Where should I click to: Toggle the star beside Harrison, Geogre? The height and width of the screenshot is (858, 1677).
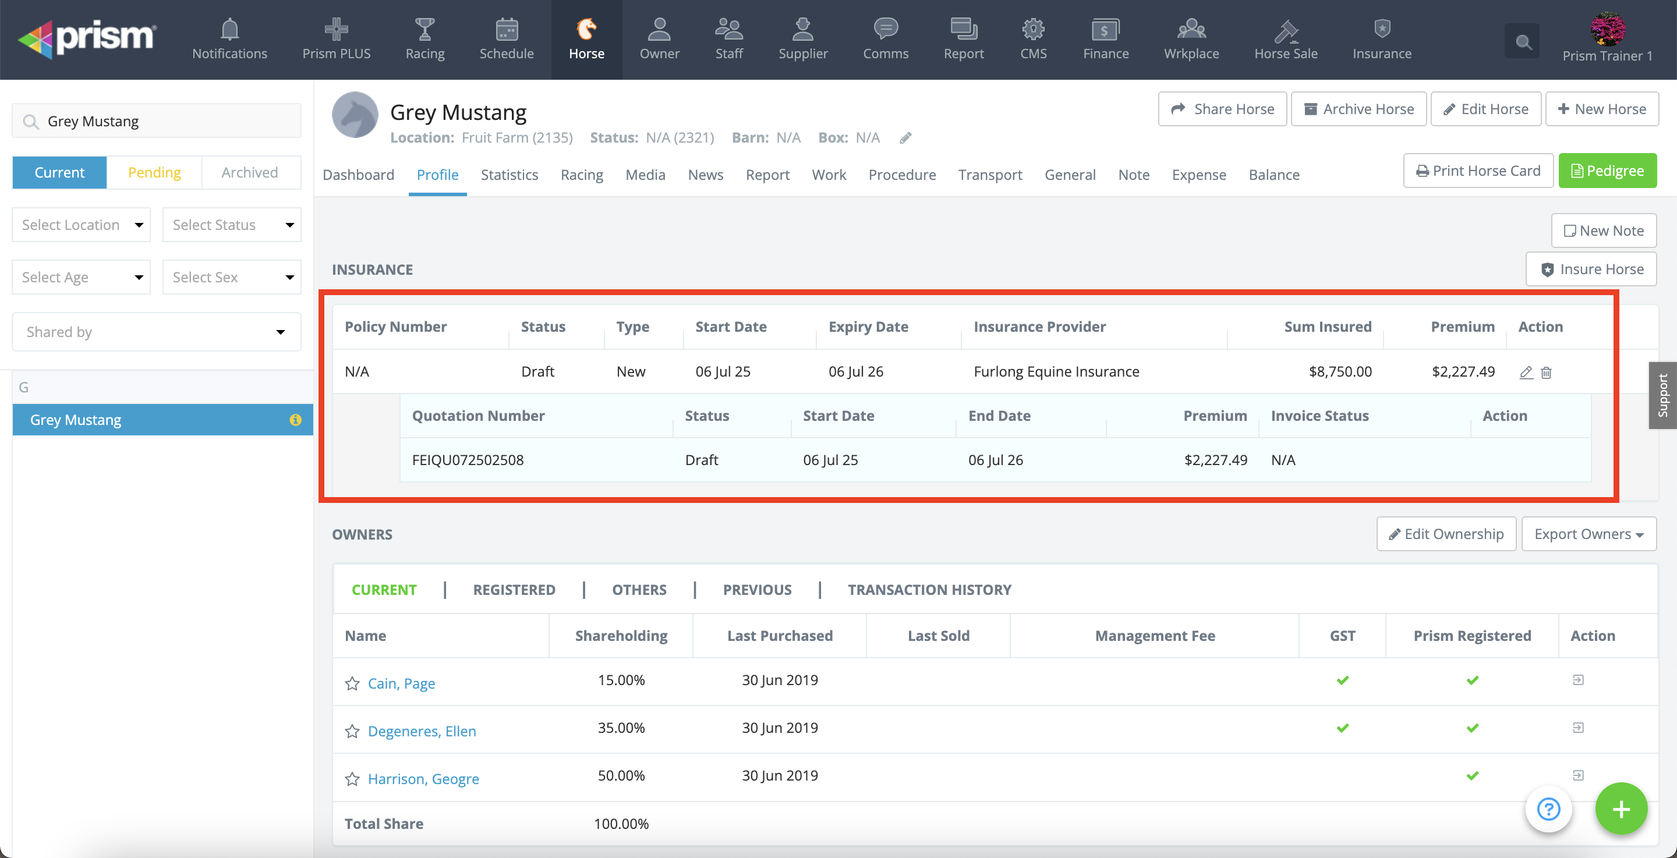pyautogui.click(x=352, y=779)
